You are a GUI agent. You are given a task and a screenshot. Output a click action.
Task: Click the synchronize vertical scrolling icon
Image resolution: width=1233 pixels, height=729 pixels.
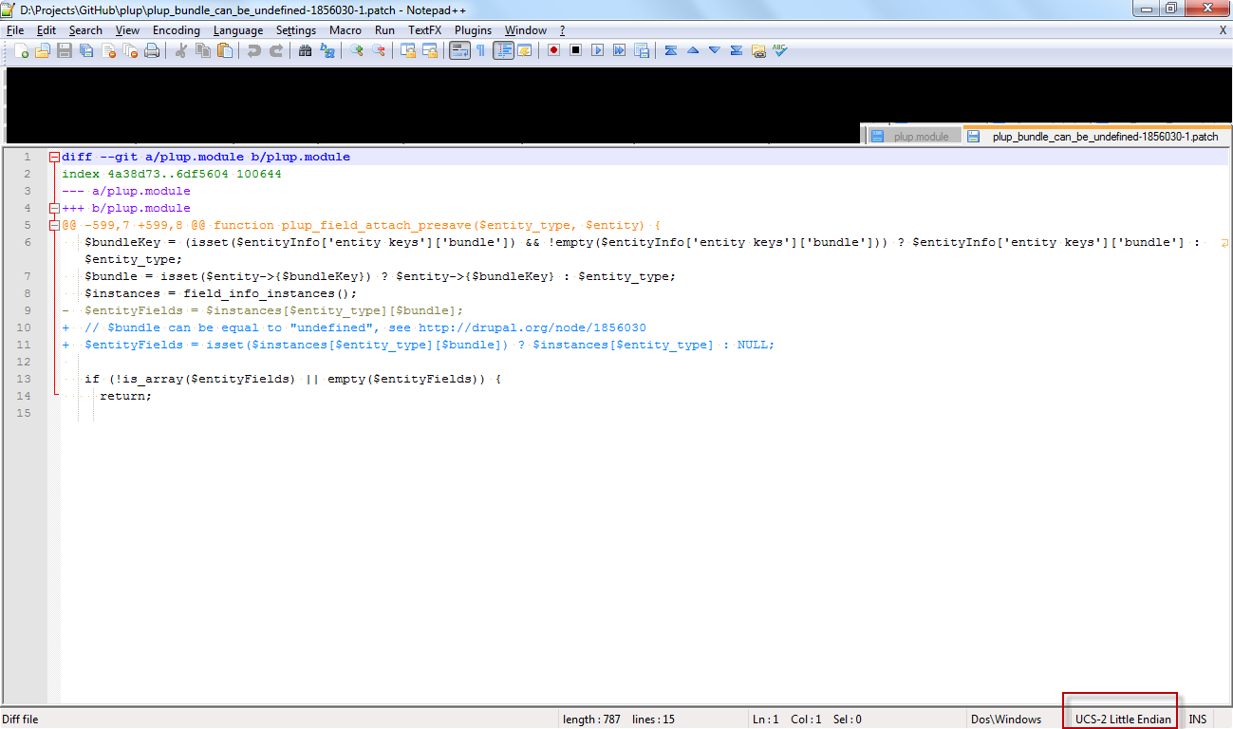(407, 50)
